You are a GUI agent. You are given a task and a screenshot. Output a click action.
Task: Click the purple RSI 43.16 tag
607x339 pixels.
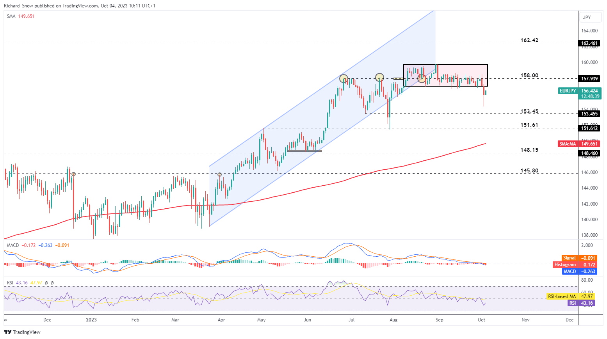pos(581,303)
